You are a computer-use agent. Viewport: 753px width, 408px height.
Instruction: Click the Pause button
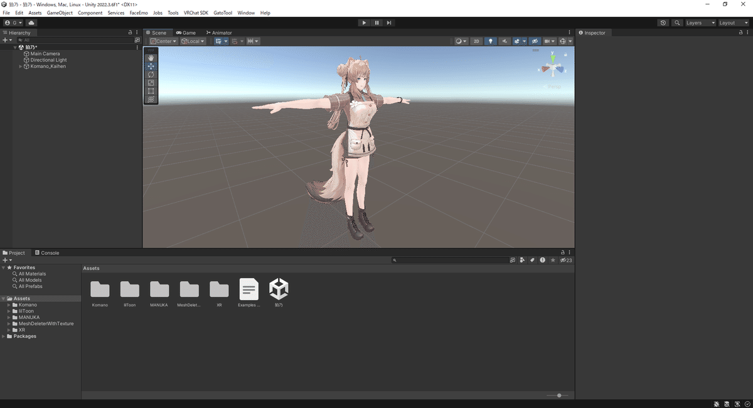tap(376, 23)
